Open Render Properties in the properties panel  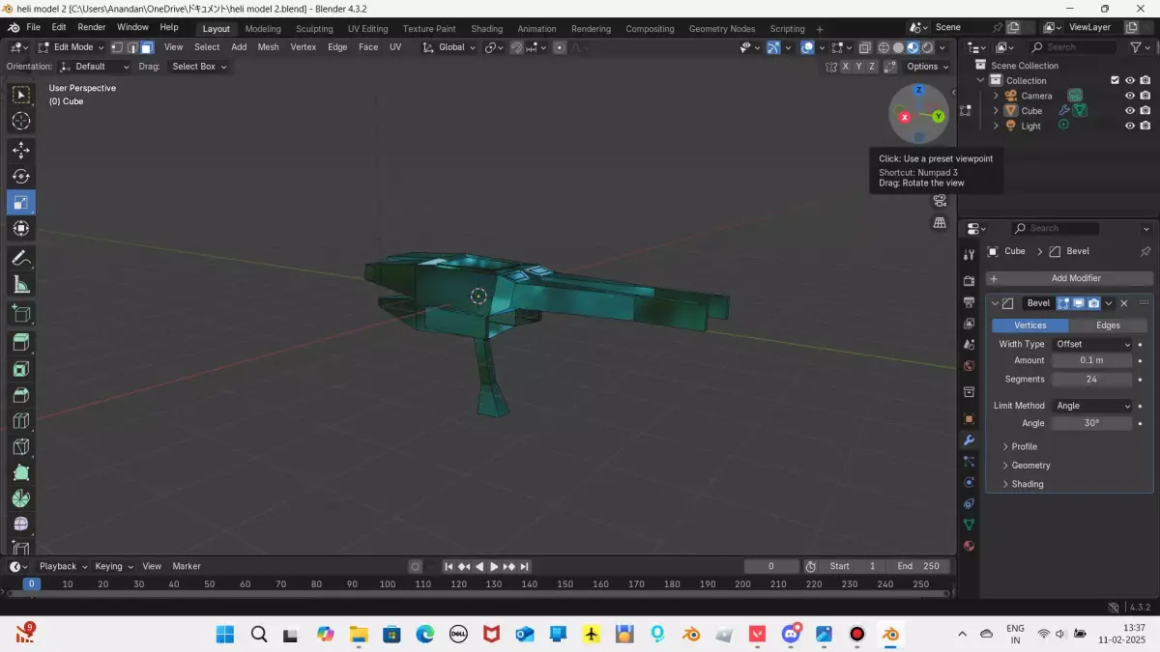(x=969, y=280)
